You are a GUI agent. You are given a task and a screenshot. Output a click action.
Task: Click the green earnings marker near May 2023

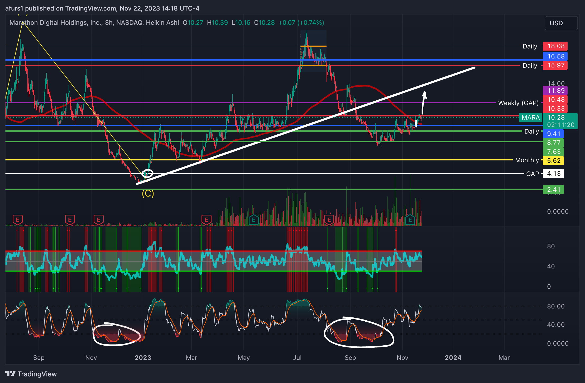pyautogui.click(x=253, y=219)
